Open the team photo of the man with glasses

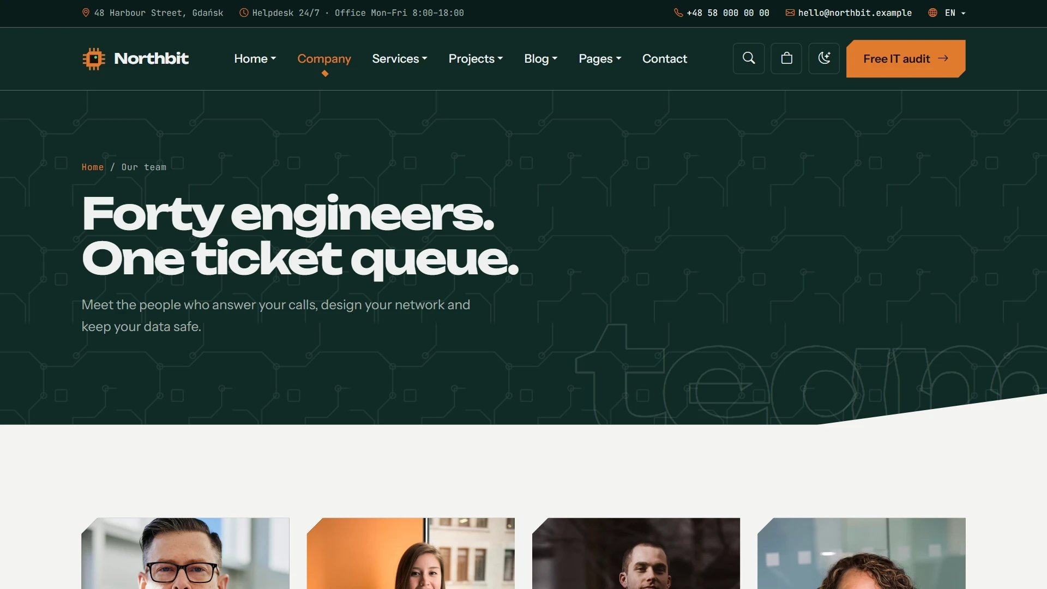(x=185, y=553)
